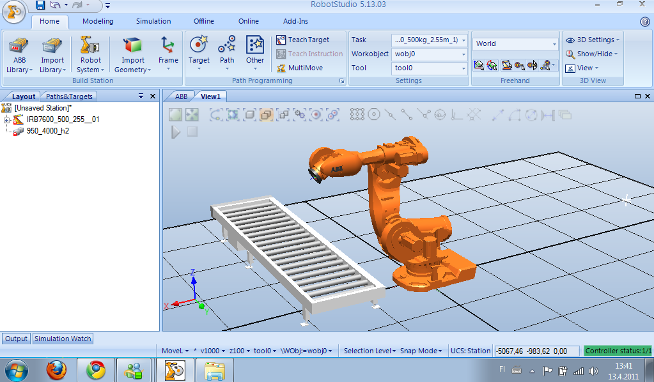The width and height of the screenshot is (654, 382).
Task: Click the Path creation icon
Action: [x=227, y=45]
